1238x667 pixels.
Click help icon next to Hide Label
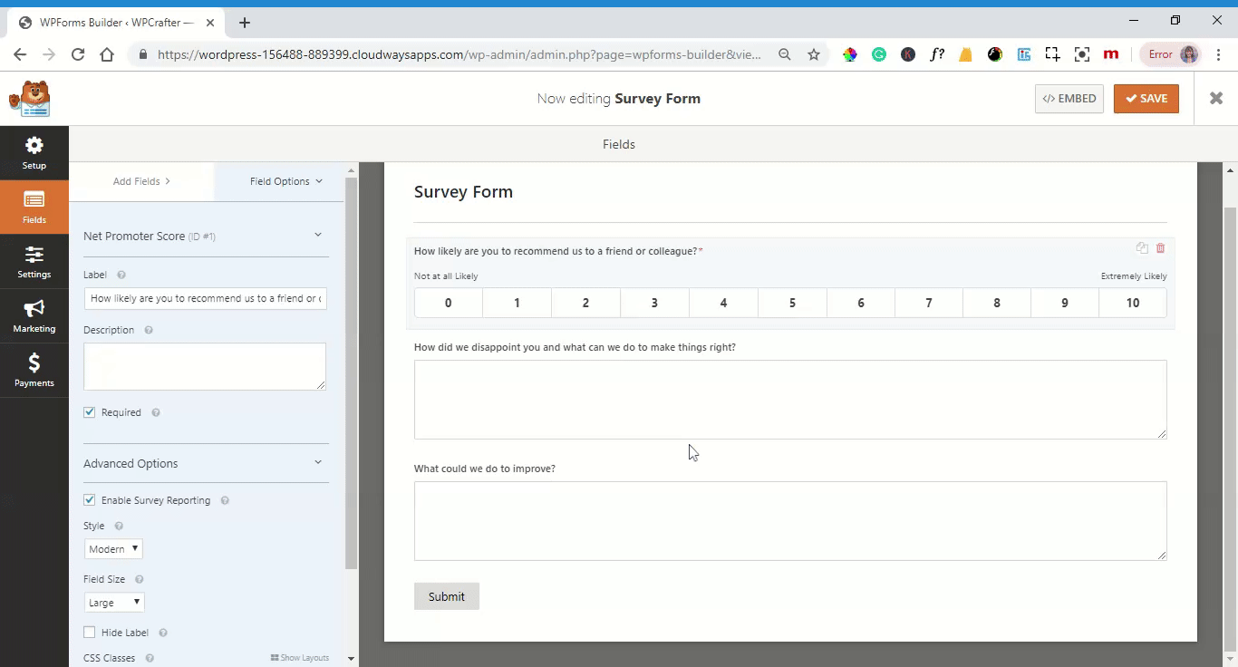tap(163, 633)
